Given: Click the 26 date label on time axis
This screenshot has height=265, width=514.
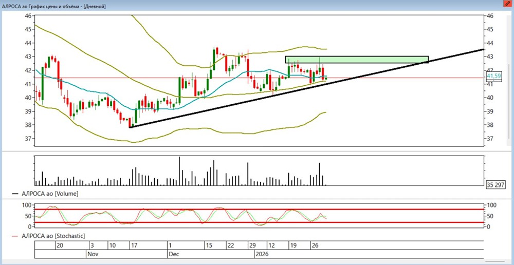Looking at the screenshot, I should 316,245.
